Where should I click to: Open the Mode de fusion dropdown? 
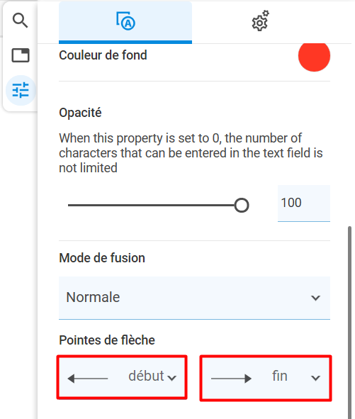[x=194, y=298]
